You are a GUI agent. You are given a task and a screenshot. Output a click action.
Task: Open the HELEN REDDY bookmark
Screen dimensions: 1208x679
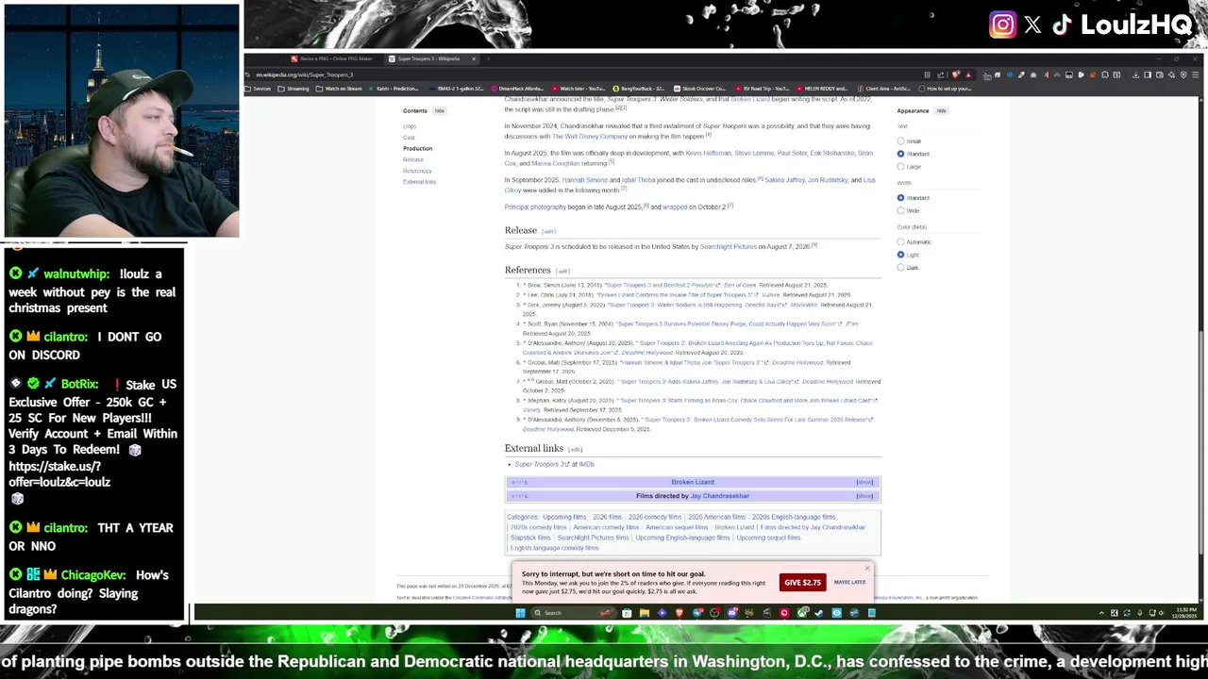823,89
